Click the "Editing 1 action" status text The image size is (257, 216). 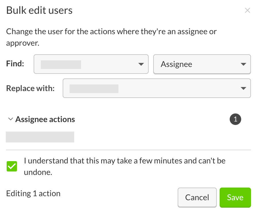(33, 193)
